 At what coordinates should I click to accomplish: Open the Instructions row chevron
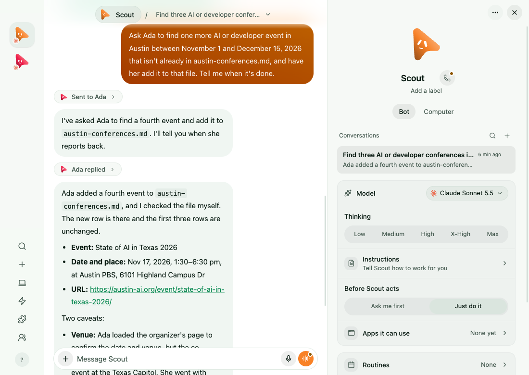coord(504,263)
